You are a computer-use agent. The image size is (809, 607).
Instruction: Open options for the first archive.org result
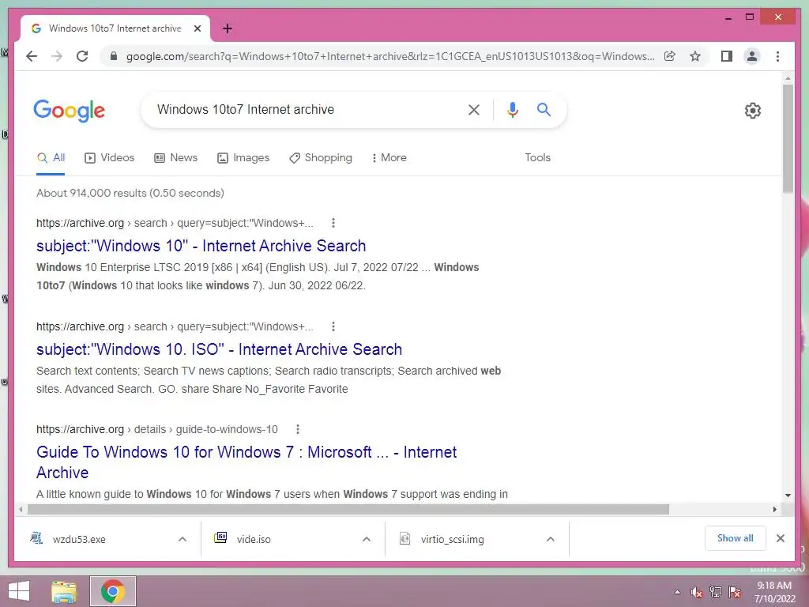click(333, 223)
